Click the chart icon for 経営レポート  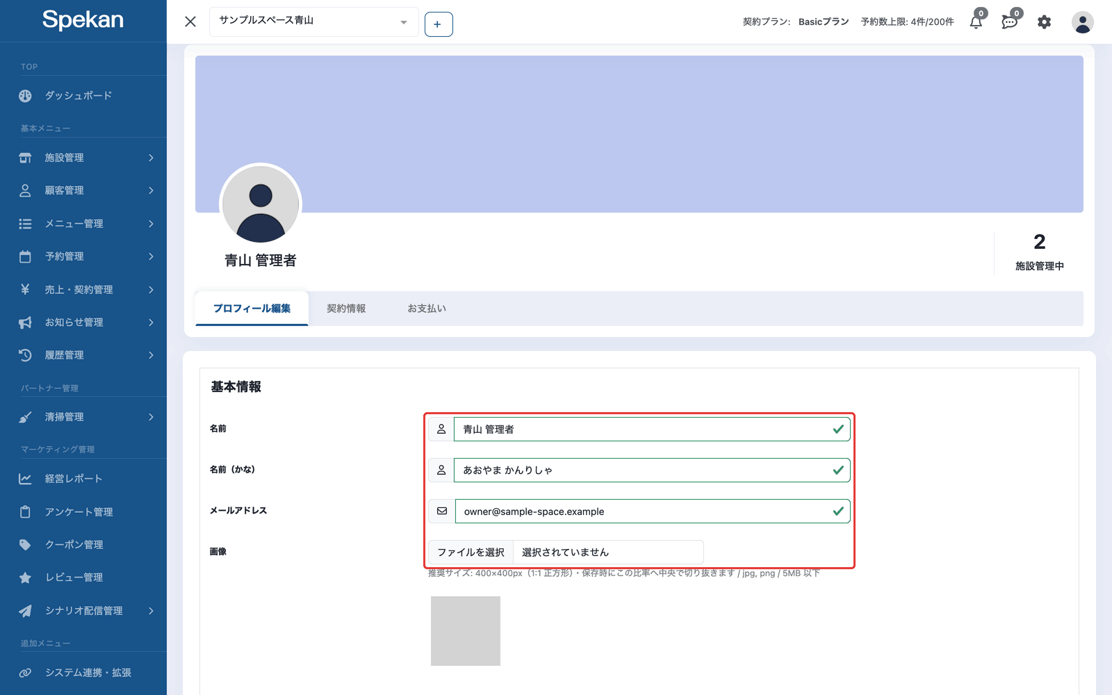[x=25, y=479]
